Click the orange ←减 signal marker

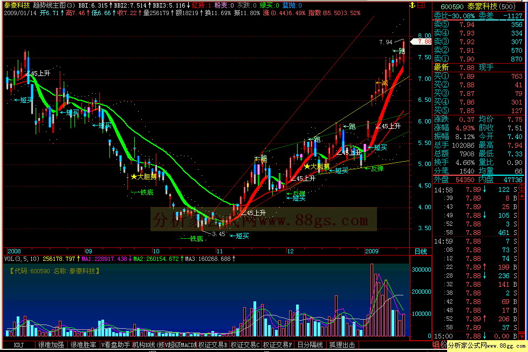[x=382, y=83]
